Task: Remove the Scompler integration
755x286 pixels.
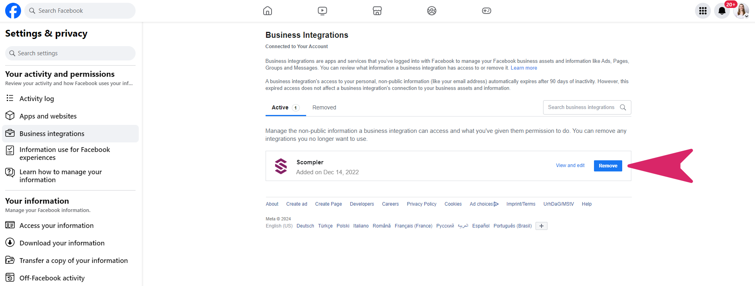Action: pyautogui.click(x=607, y=166)
